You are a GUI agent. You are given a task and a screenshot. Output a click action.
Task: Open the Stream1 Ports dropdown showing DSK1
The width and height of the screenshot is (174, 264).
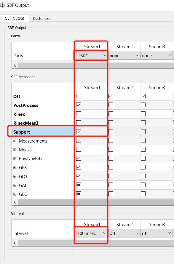[92, 56]
